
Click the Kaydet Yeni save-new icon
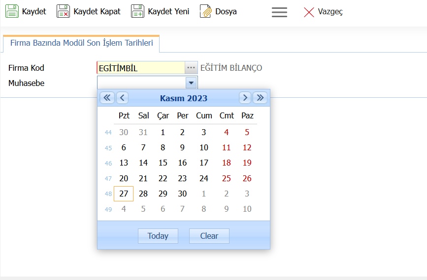click(x=138, y=11)
